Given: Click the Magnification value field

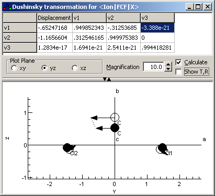Looking at the screenshot, I should point(154,67).
